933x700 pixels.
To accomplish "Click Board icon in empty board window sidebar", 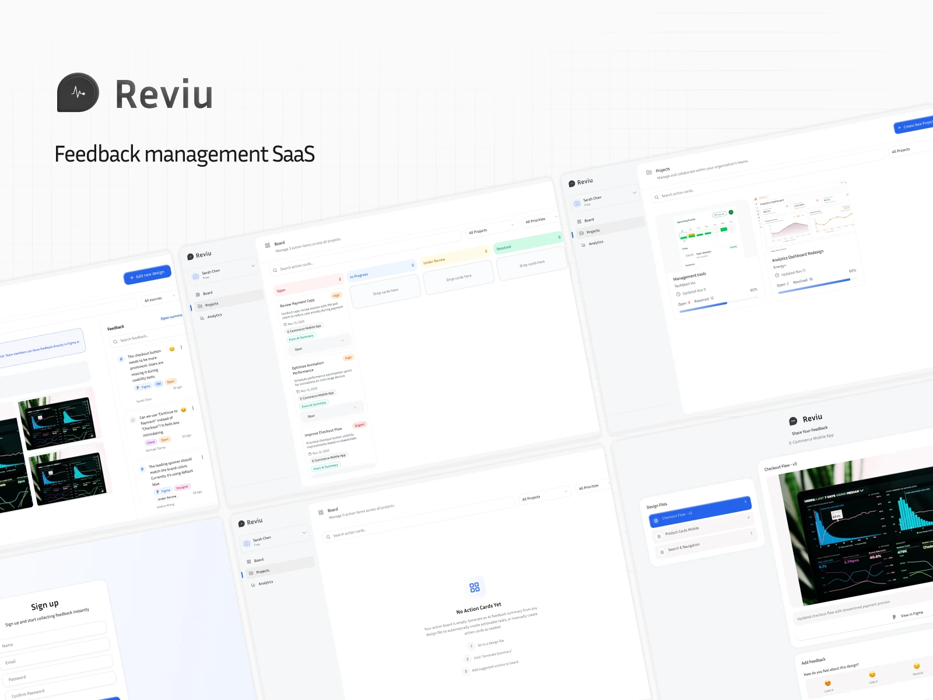I will [249, 562].
